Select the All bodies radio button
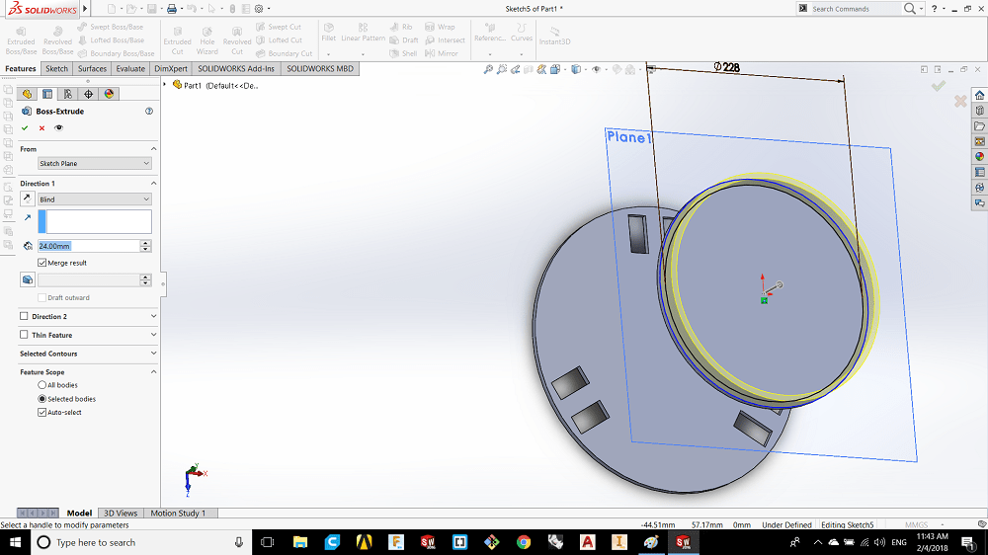988x555 pixels. click(x=42, y=385)
